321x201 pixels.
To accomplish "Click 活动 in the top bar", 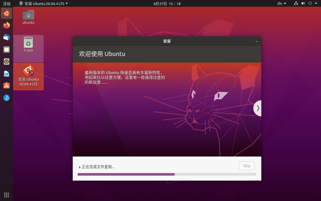I will 7,4.
